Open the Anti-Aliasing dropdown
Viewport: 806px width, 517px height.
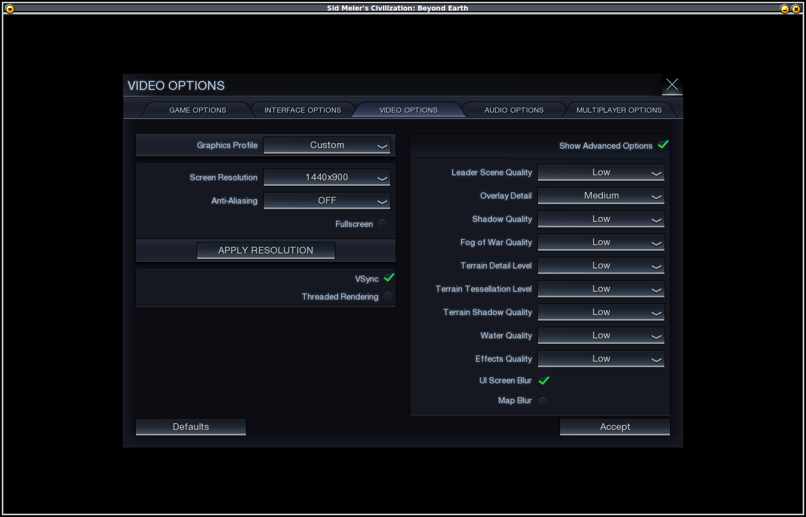326,201
